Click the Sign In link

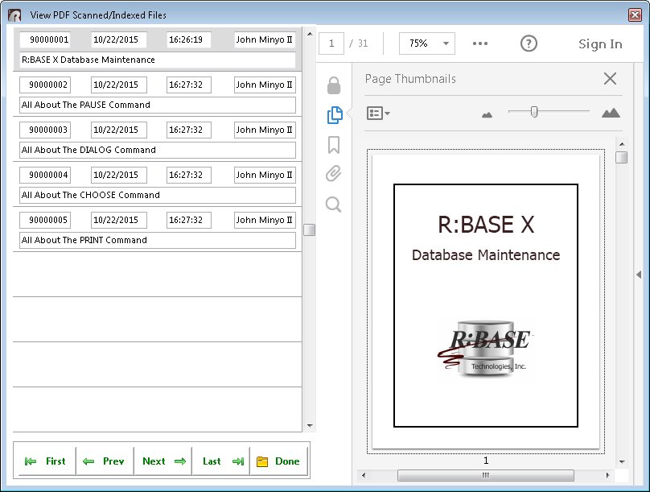coord(600,44)
